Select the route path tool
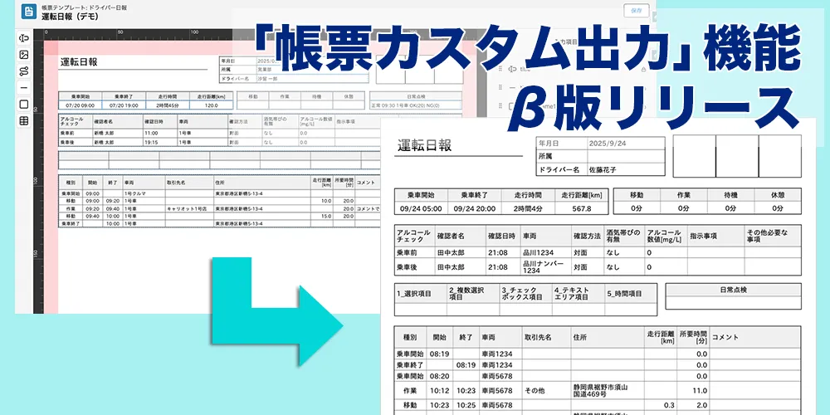This screenshot has width=830, height=415. (x=23, y=71)
